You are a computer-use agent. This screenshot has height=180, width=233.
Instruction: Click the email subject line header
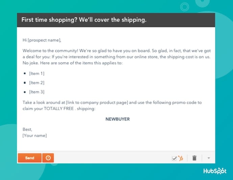[x=84, y=20]
